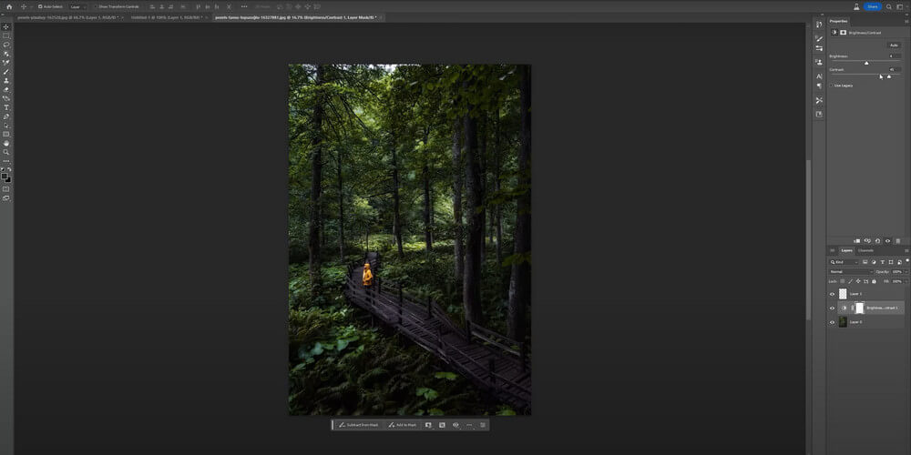Toggle visibility of Brightness/Contrast 1 layer
The image size is (911, 455).
pos(832,308)
